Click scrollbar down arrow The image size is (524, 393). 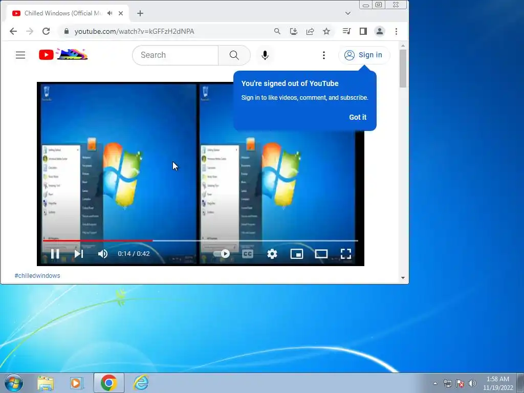point(403,278)
